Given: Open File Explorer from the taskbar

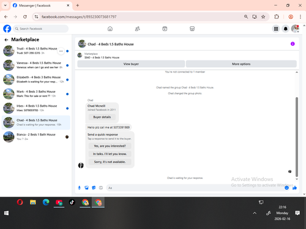Looking at the screenshot, I should click(x=33, y=202).
